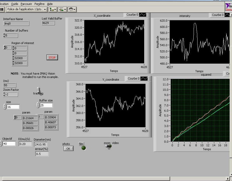Click the Buffer size stepper arrows

[x=38, y=105]
